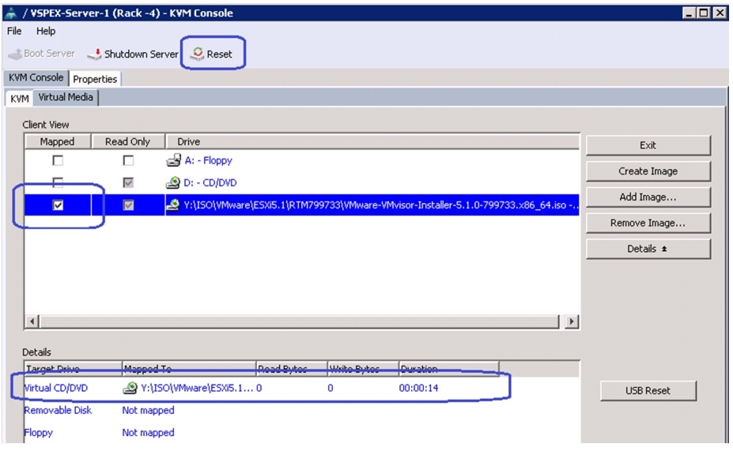Open the File menu
733x474 pixels.
tap(14, 31)
